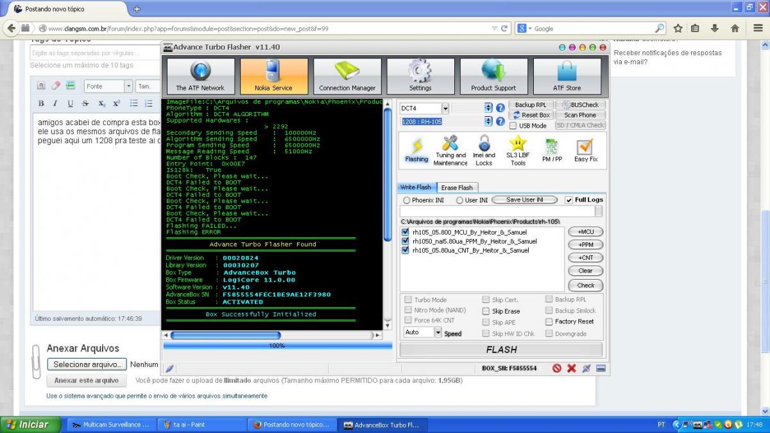Apply subscript in the forum editor
The width and height of the screenshot is (770, 433).
point(101,103)
